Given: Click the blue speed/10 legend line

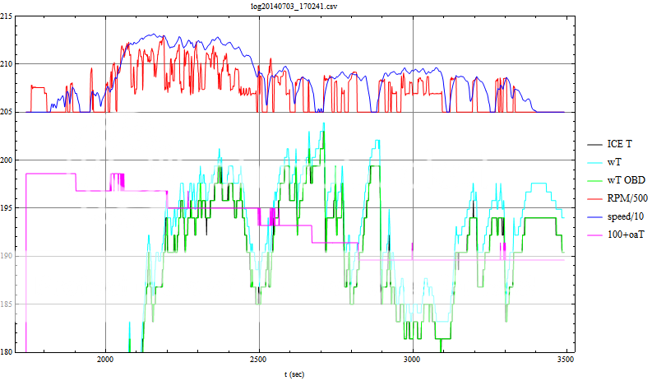Looking at the screenshot, I should [594, 217].
